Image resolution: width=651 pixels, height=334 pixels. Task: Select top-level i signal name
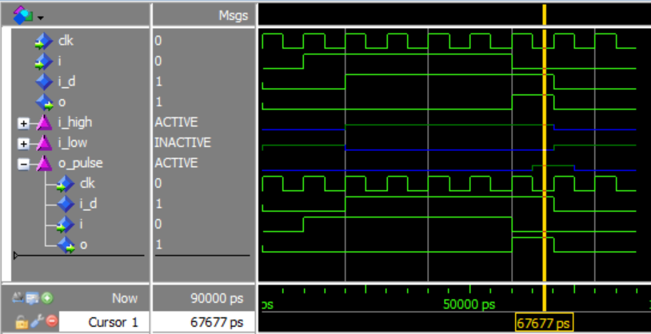[60, 61]
